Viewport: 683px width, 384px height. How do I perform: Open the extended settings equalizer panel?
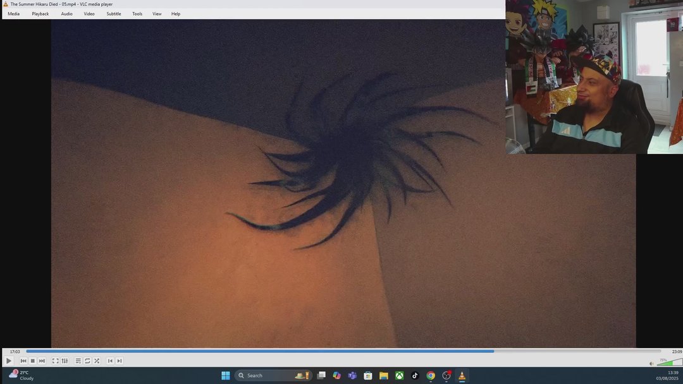tap(64, 361)
